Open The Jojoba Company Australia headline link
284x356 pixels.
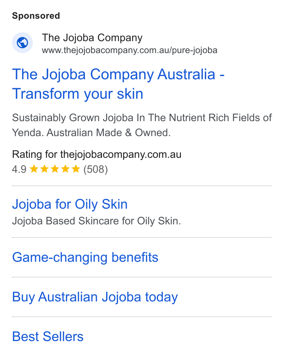tap(118, 84)
